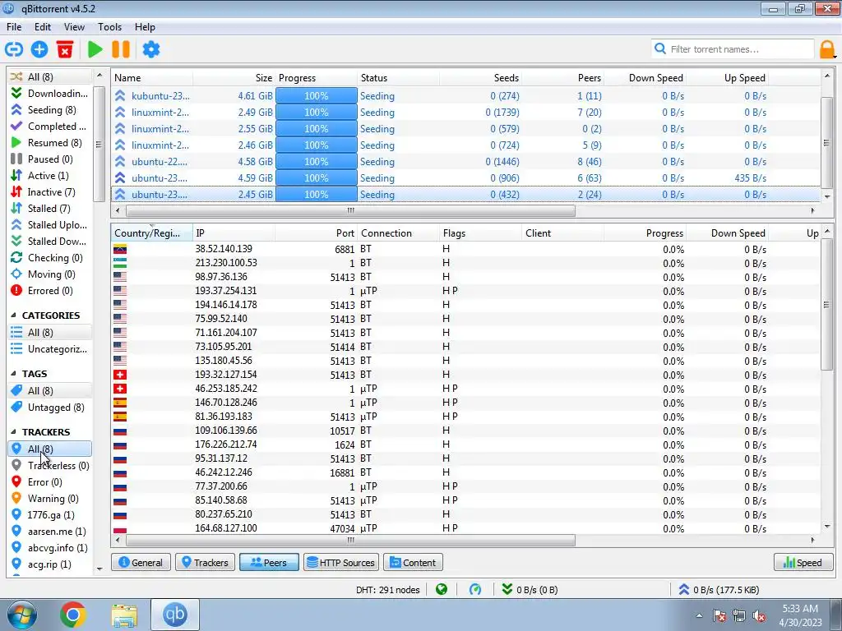Select the 4.58 GiB ubuntu-22 torrent
This screenshot has width=842, height=631.
[466, 162]
